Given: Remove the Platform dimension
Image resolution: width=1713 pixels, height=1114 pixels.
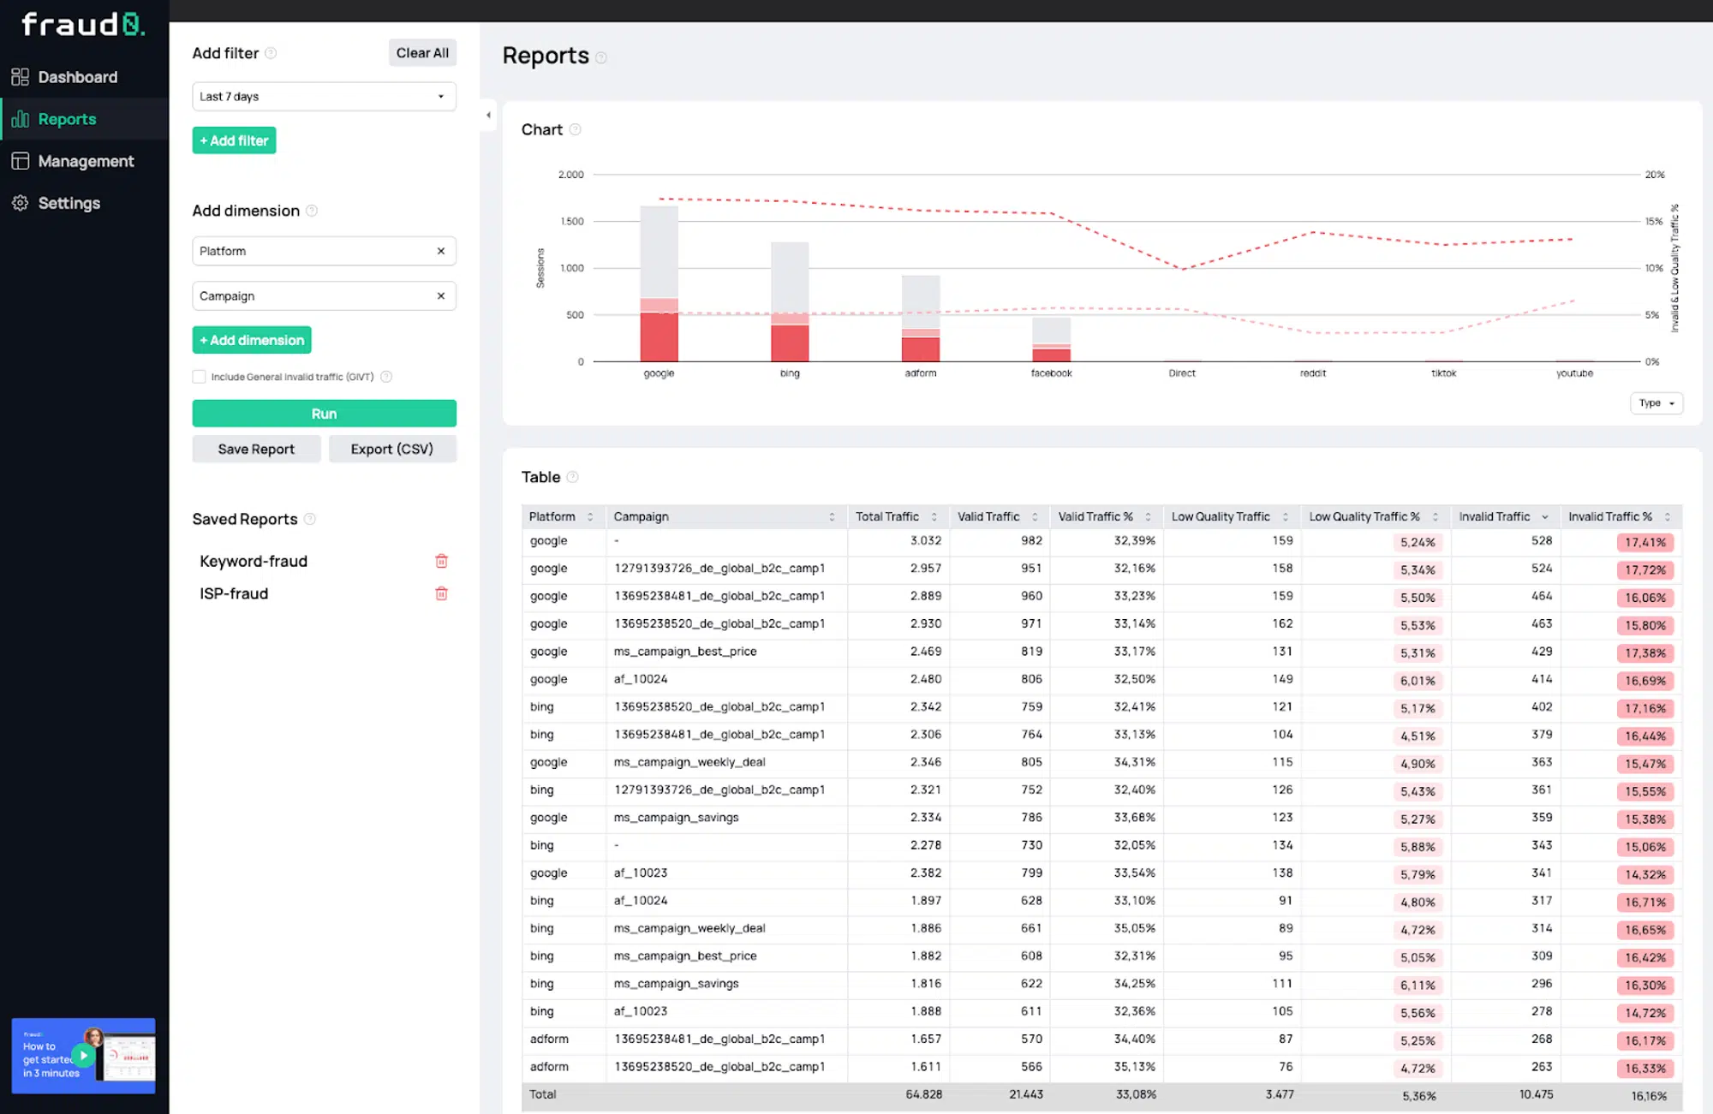Looking at the screenshot, I should [x=442, y=251].
